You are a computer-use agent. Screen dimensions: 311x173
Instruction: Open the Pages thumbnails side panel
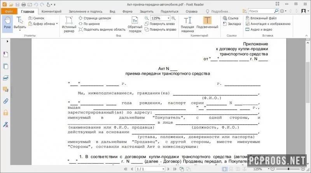(x=6, y=66)
